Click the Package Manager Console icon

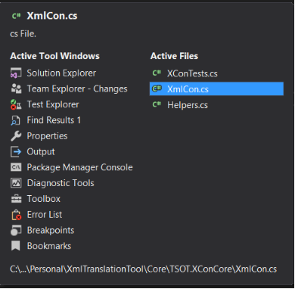tap(16, 167)
